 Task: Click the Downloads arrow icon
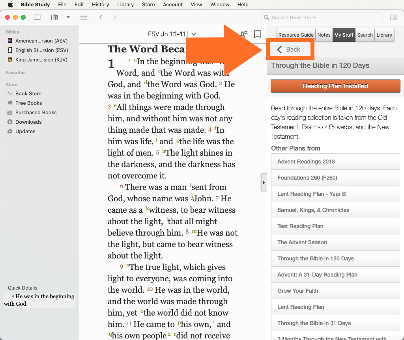10,122
